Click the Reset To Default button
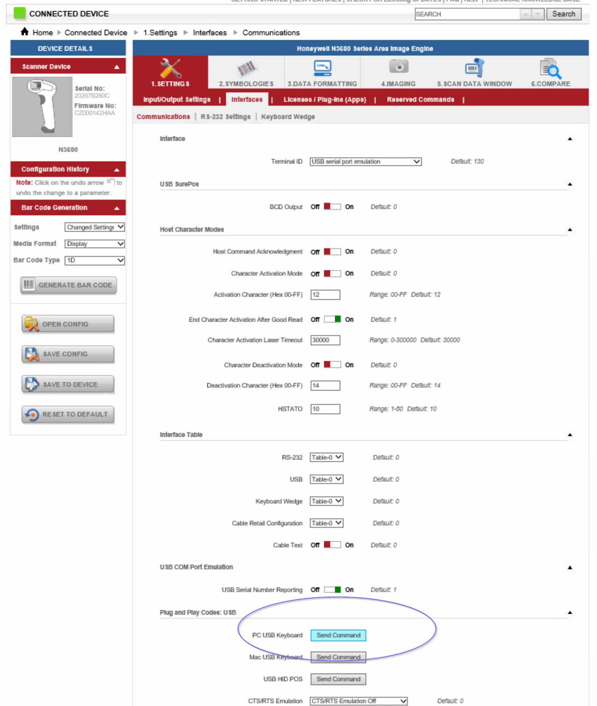The width and height of the screenshot is (597, 706). (x=68, y=414)
